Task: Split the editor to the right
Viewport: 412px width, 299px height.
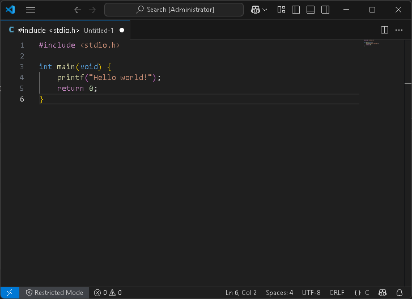Action: tap(385, 30)
